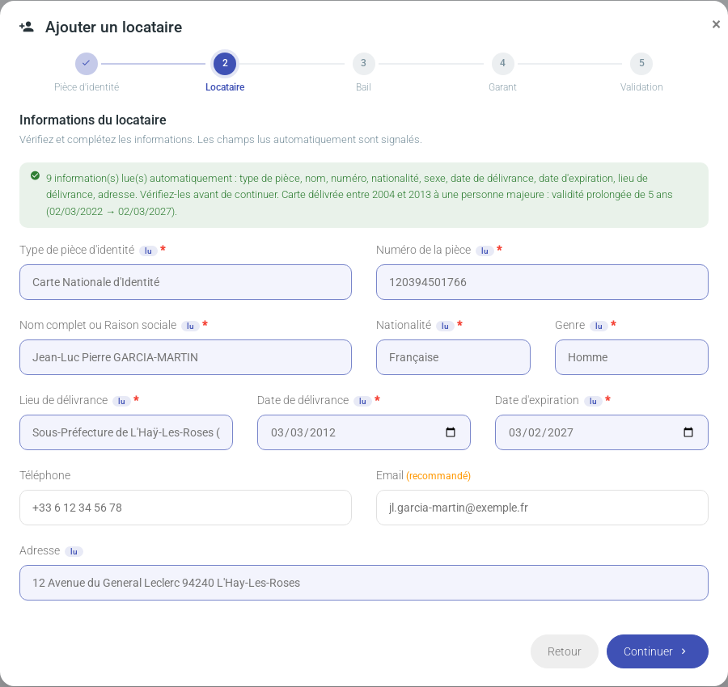Click the Lieu de délivrance input
This screenshot has width=728, height=687.
[x=126, y=432]
